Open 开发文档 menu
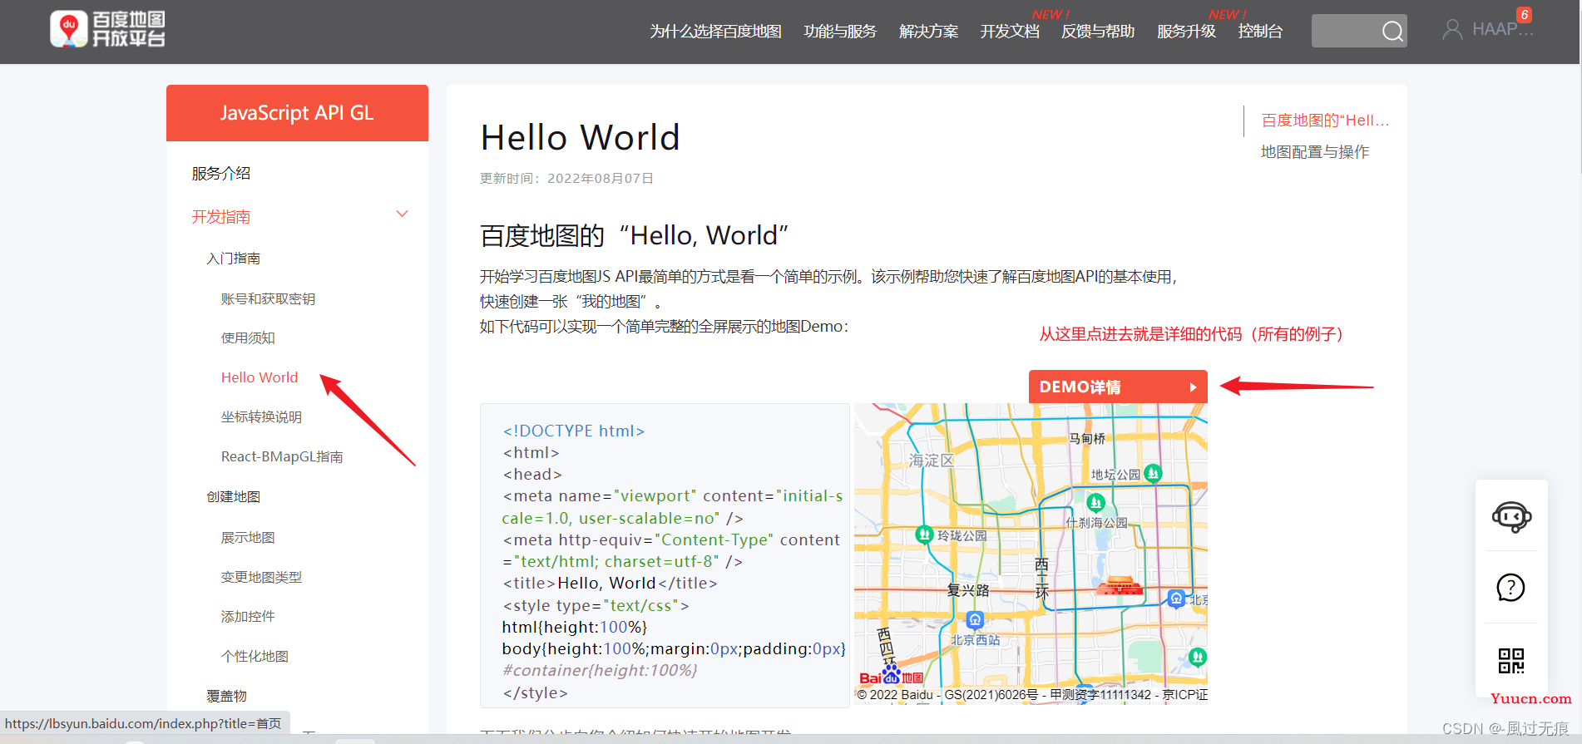 click(x=1010, y=32)
